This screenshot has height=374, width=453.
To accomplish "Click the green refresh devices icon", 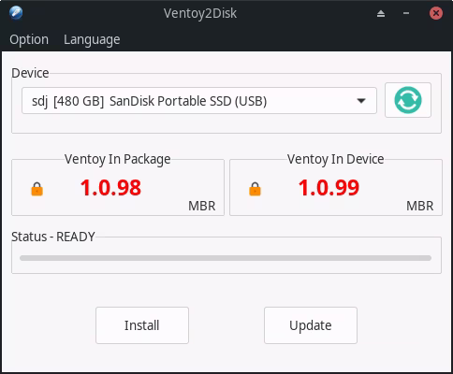I will 408,100.
